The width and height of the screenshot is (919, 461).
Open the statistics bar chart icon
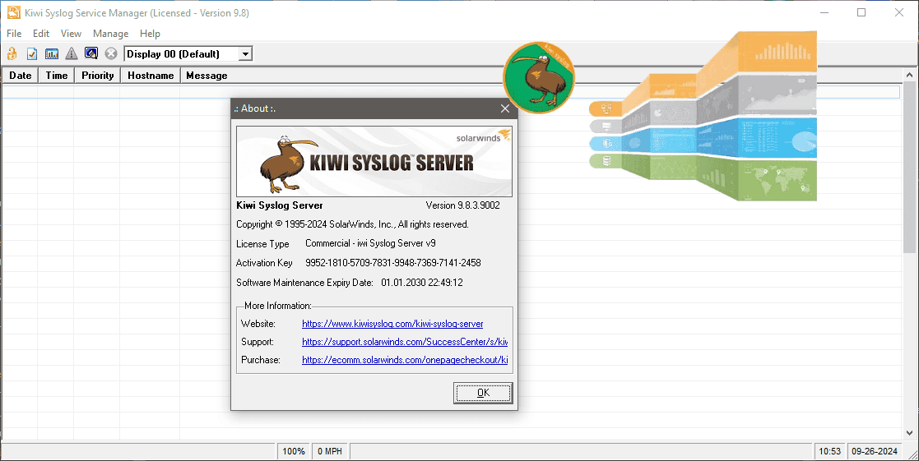click(52, 54)
